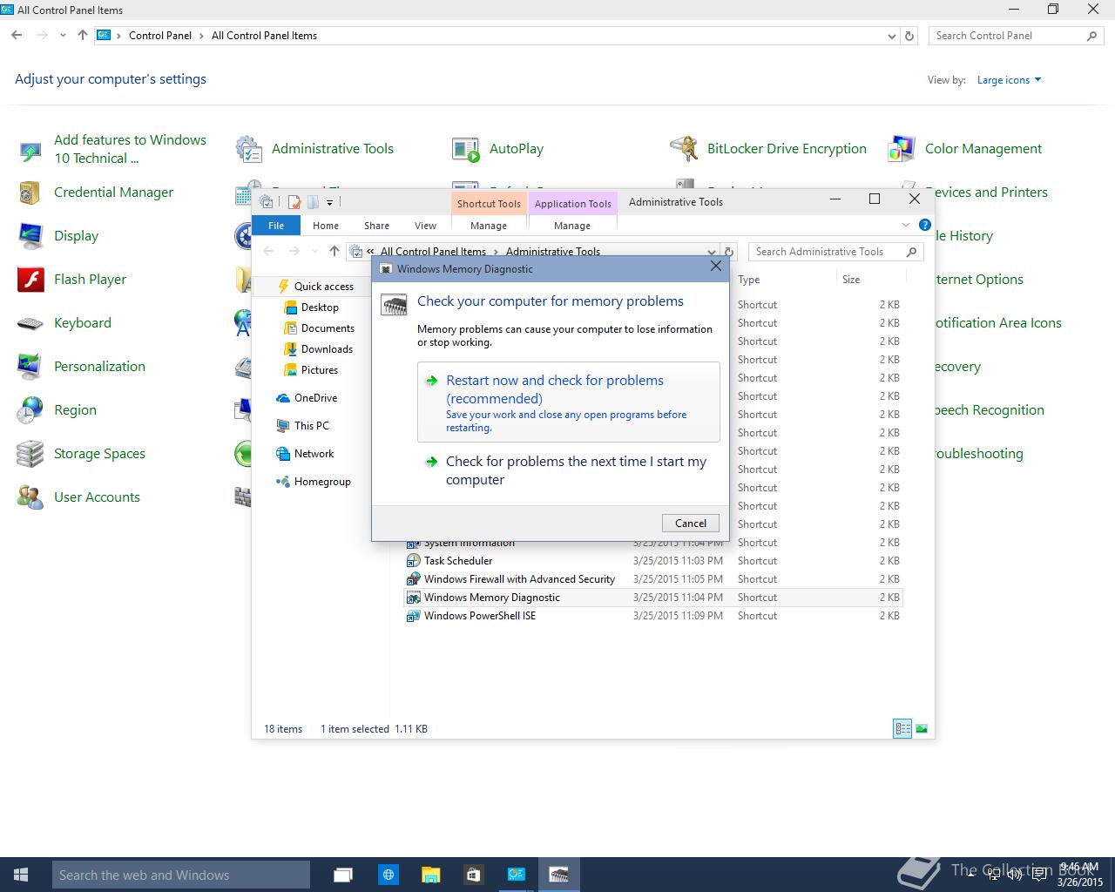Click the Memory Diagnostic taskbar icon
Viewport: 1115px width, 892px height.
pos(558,875)
